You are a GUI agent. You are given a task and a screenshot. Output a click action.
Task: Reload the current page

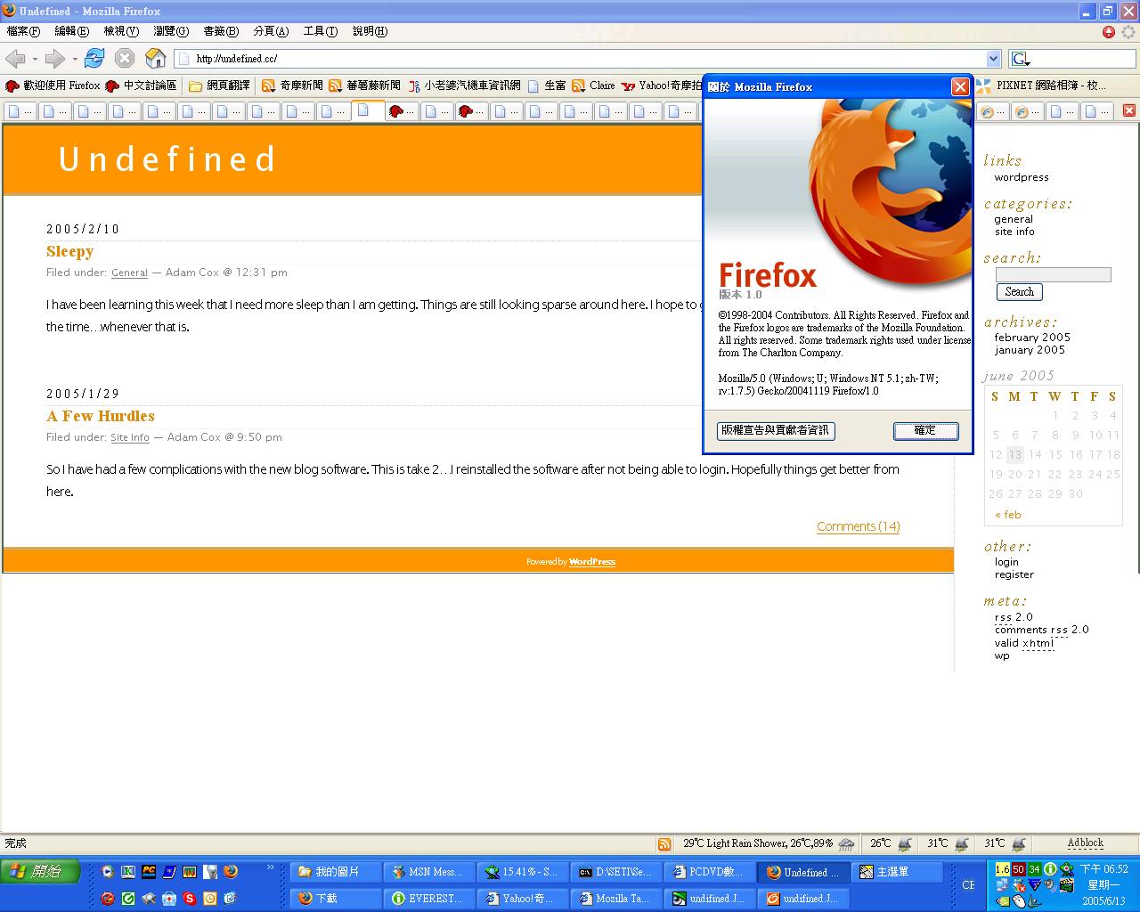pyautogui.click(x=94, y=59)
